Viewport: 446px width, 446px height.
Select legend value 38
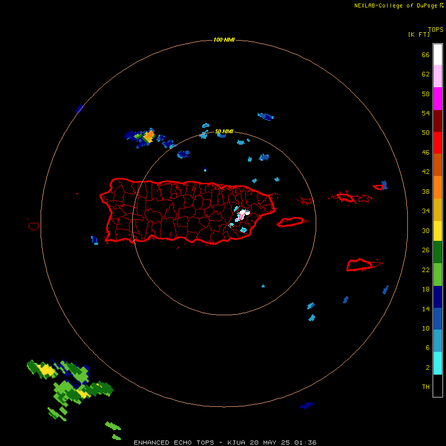[426, 191]
